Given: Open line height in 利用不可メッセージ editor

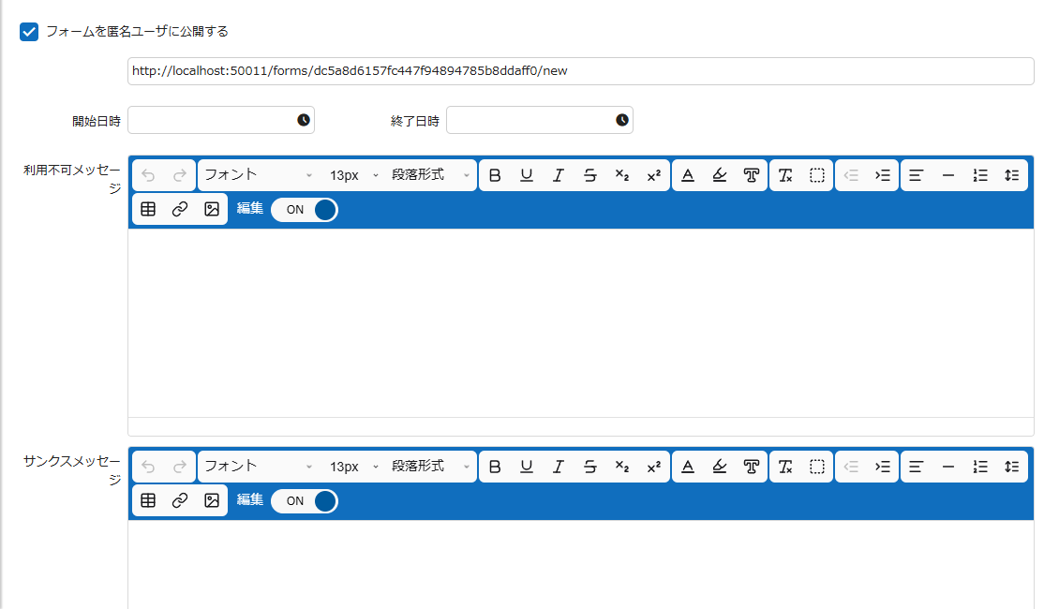Looking at the screenshot, I should point(1012,175).
